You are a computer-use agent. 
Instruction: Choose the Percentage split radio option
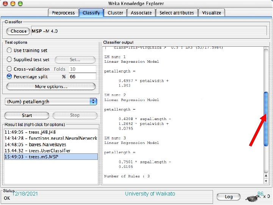(x=9, y=76)
